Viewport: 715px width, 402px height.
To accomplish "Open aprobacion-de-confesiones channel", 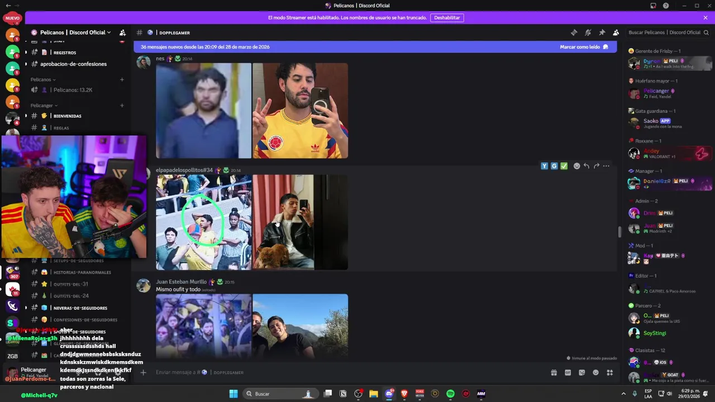I will (x=73, y=64).
